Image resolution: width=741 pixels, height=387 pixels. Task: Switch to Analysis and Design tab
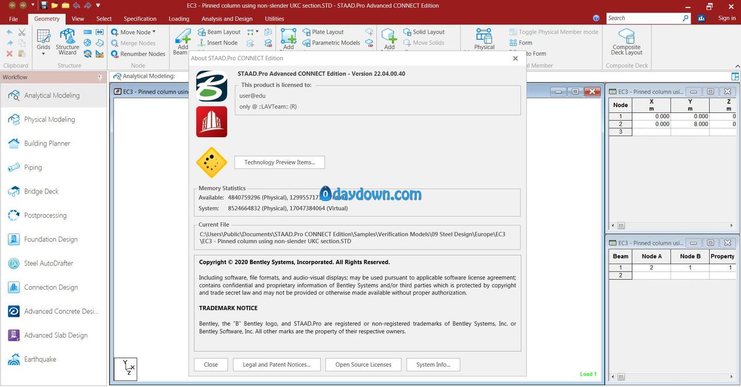[227, 19]
